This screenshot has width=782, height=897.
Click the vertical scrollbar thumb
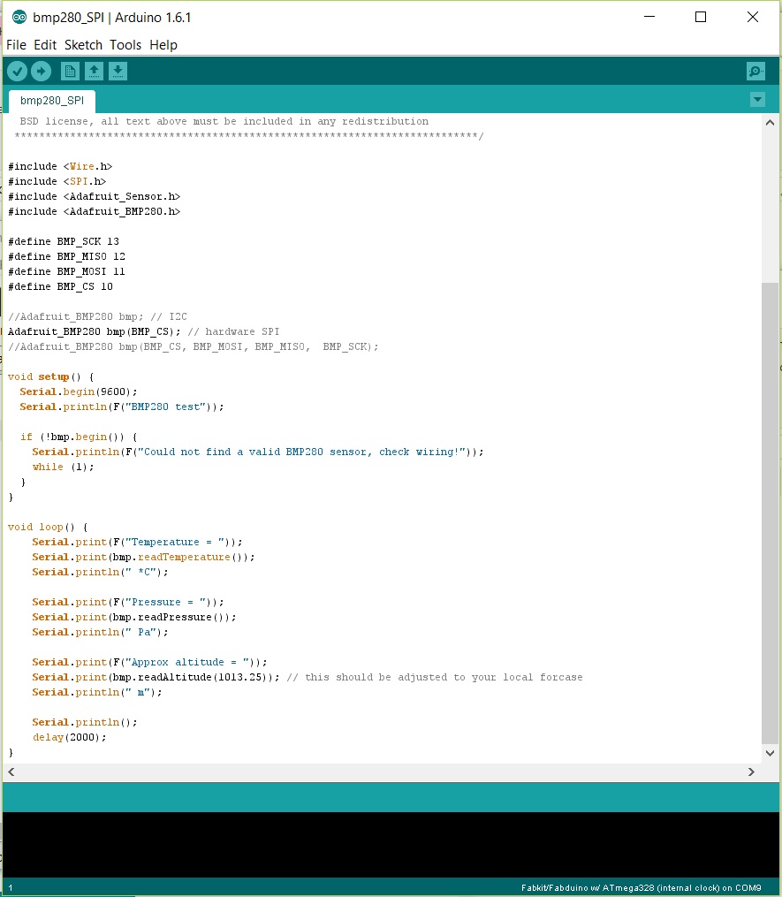tap(770, 513)
